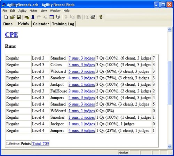
Task: Click the blue ribbon title icon
Action: (x=33, y=17)
